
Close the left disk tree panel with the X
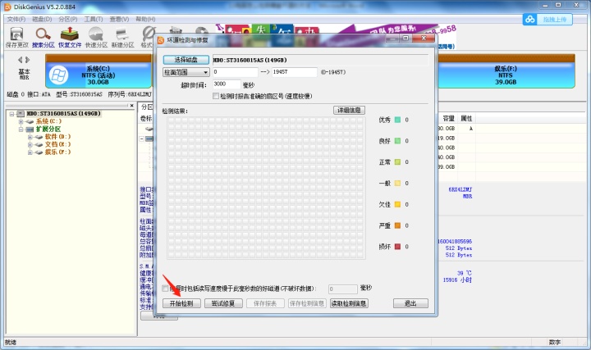point(132,106)
